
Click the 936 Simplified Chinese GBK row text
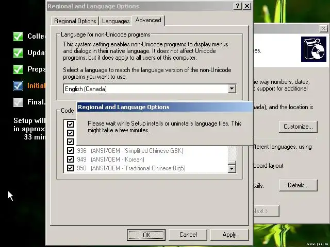click(130, 151)
